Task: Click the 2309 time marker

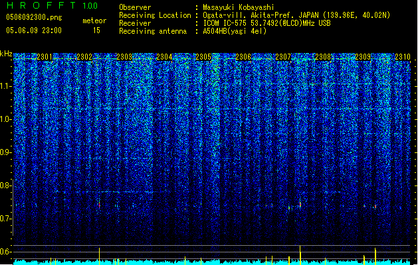Action: click(x=363, y=57)
